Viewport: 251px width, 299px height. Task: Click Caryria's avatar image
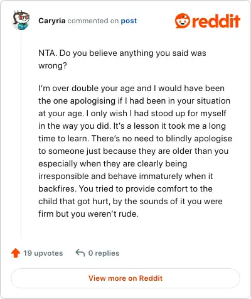[x=21, y=20]
